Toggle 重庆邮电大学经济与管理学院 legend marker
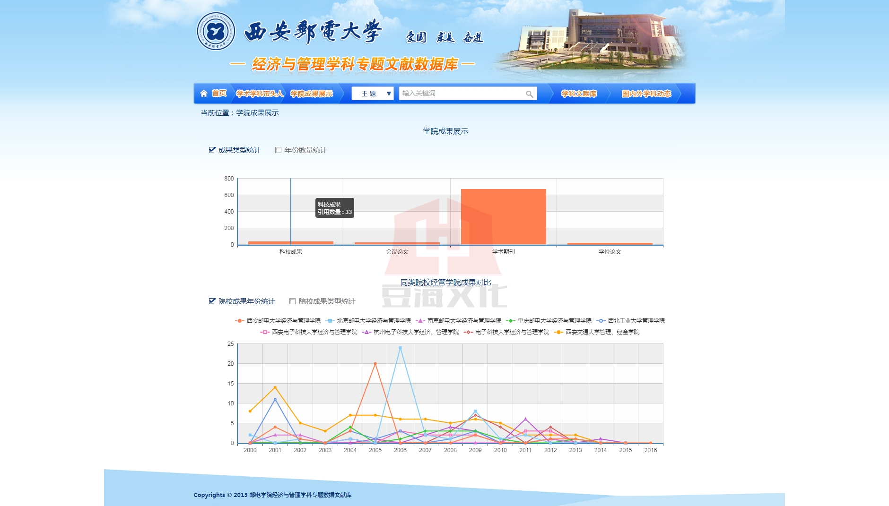889x506 pixels. point(510,321)
